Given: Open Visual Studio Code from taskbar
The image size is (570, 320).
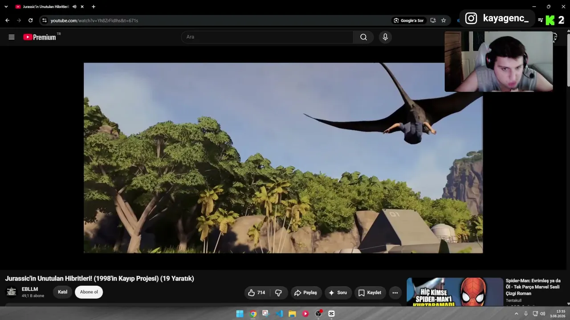Looking at the screenshot, I should click(x=279, y=314).
